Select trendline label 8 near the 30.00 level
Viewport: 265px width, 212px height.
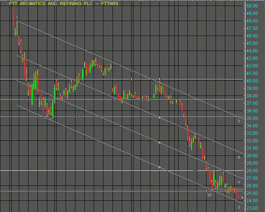click(x=239, y=157)
